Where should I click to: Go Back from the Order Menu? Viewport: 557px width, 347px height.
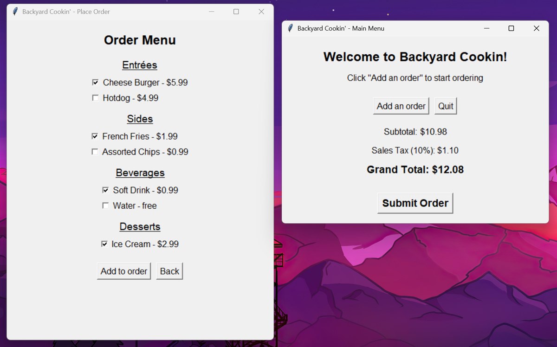(169, 271)
